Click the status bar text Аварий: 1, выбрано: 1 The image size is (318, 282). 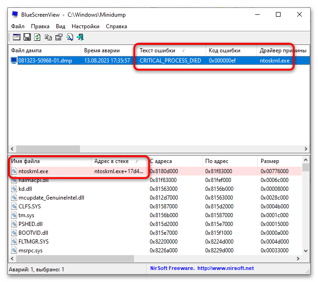tap(37, 269)
